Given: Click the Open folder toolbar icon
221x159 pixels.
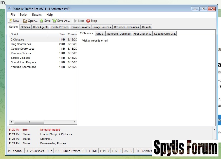Looking at the screenshot, I should coord(25,21).
